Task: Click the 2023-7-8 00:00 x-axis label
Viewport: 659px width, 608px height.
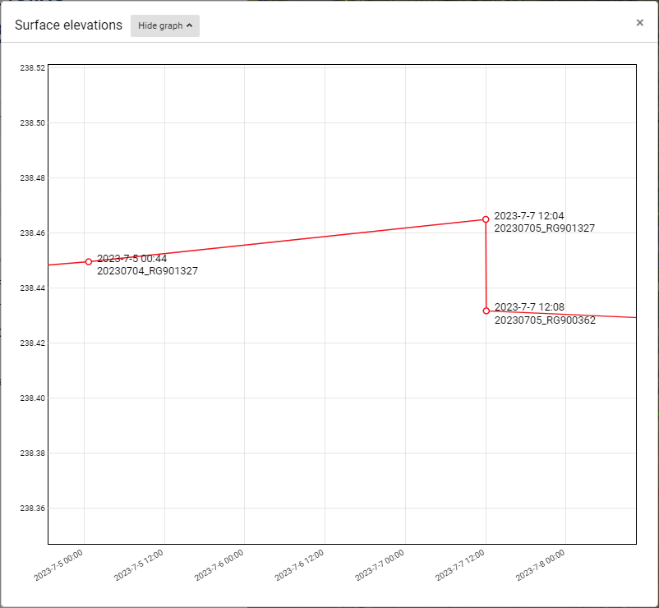Action: coord(540,565)
